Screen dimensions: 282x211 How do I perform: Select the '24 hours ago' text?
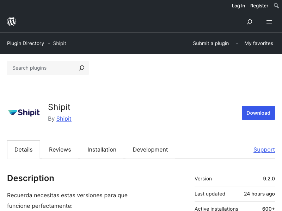pos(259,194)
